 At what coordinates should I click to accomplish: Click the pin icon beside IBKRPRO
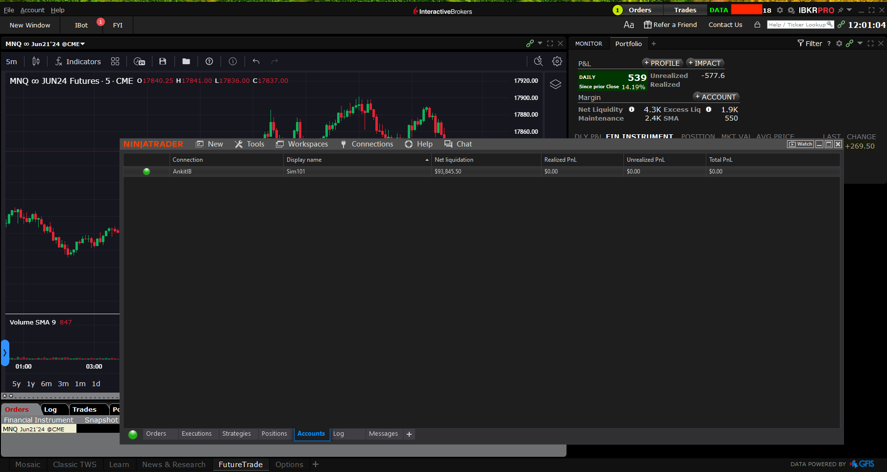[840, 10]
